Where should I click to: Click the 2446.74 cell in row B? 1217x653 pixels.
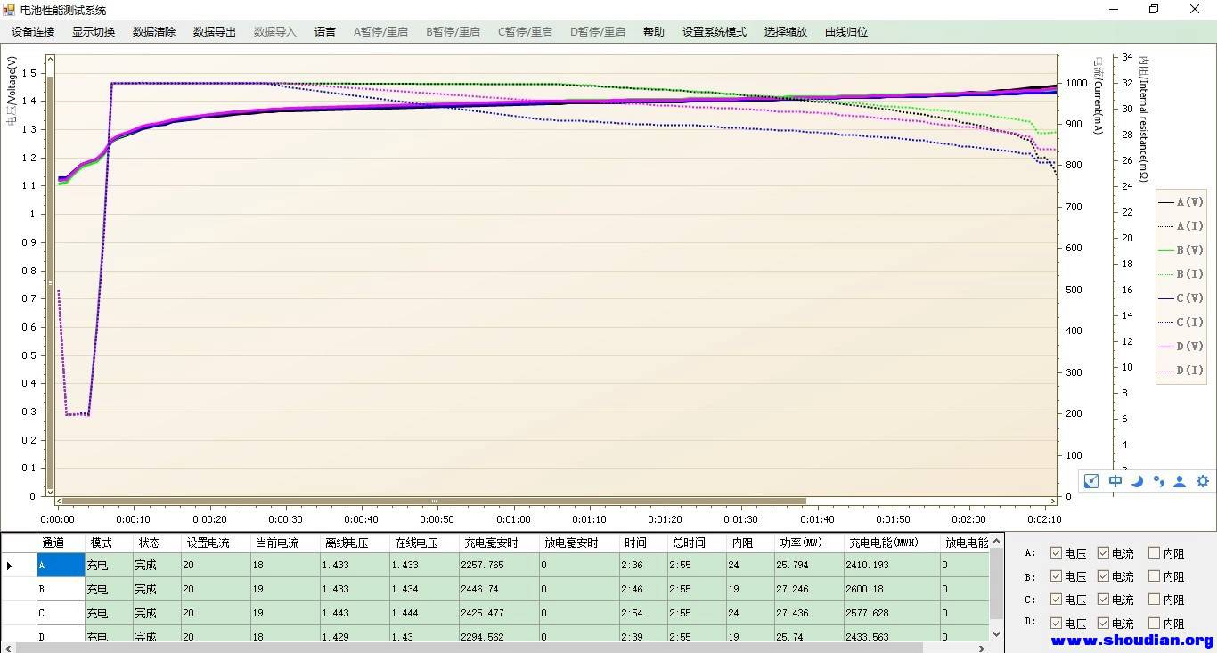(x=499, y=589)
